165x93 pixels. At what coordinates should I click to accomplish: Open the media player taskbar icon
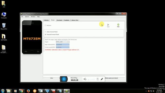click(x=15, y=91)
